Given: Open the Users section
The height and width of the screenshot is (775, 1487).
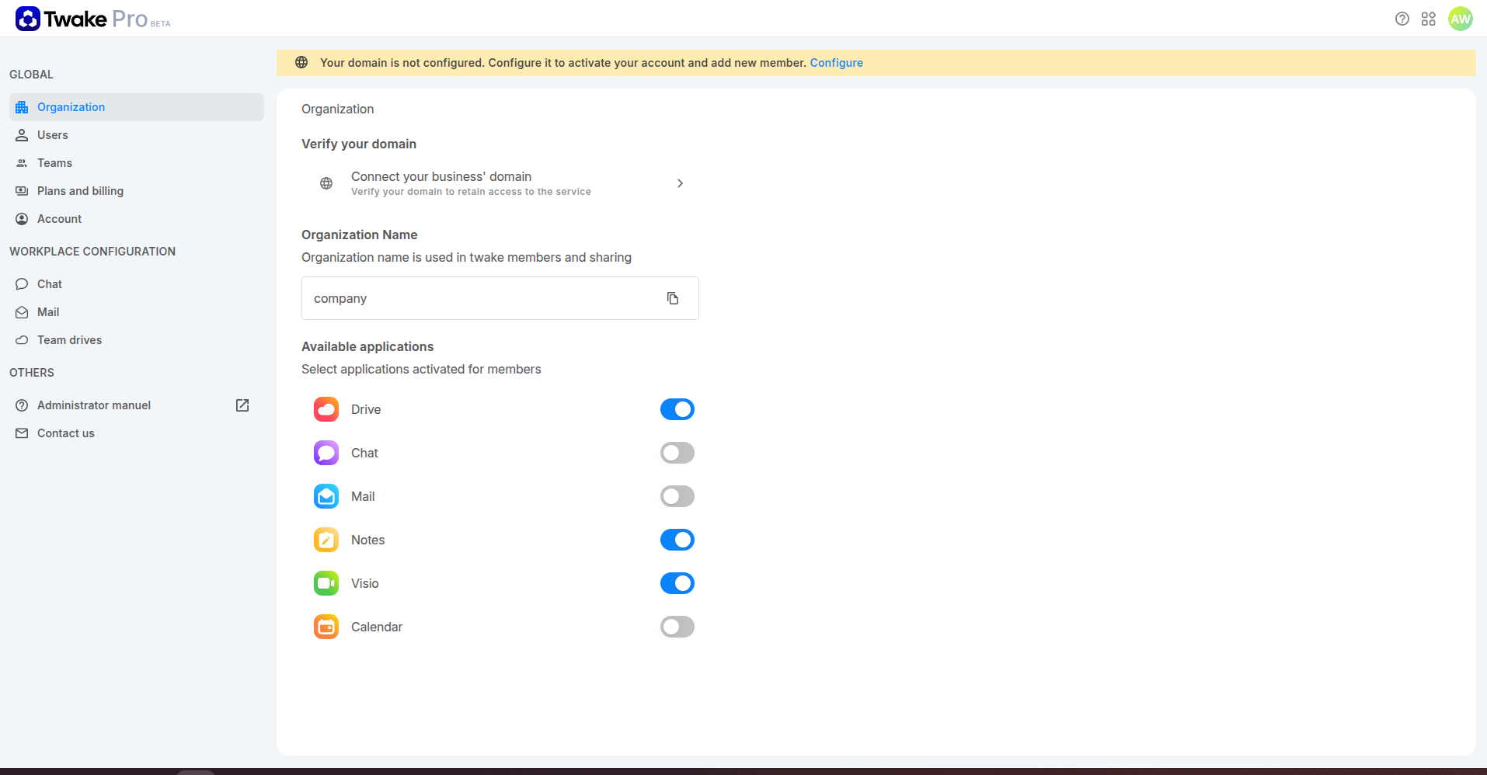Looking at the screenshot, I should coord(137,135).
